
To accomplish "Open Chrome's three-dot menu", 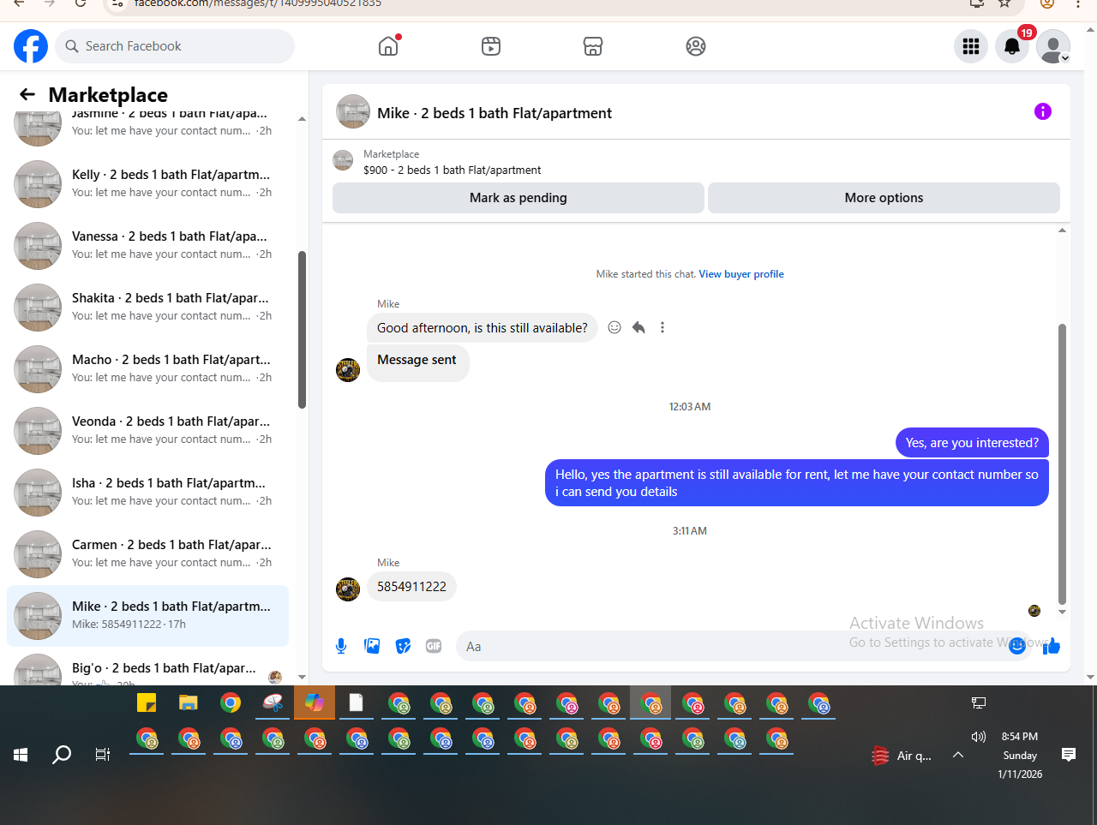I will 1078,3.
